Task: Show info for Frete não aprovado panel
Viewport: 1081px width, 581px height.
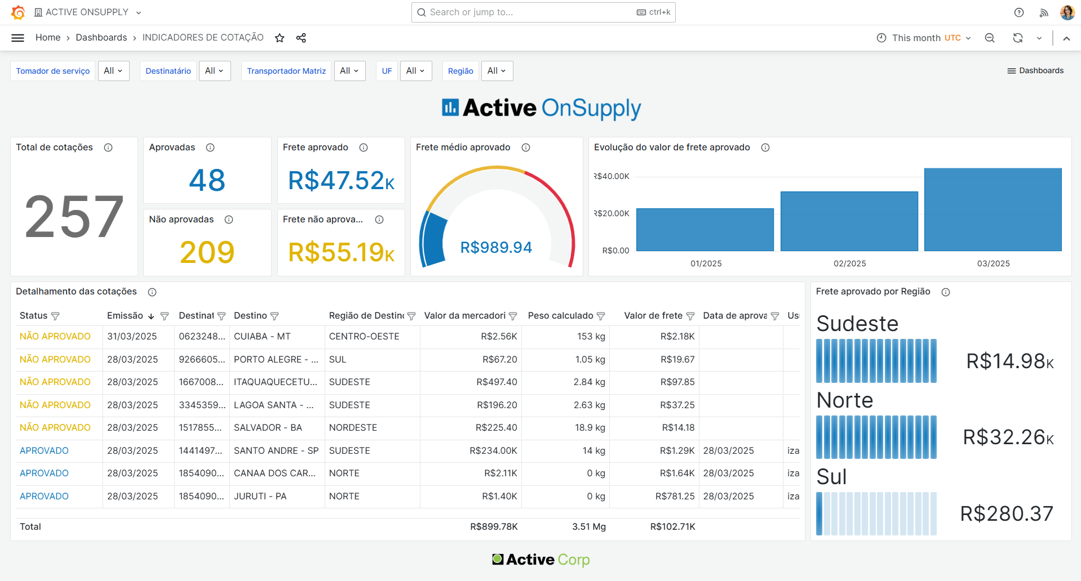Action: (379, 220)
